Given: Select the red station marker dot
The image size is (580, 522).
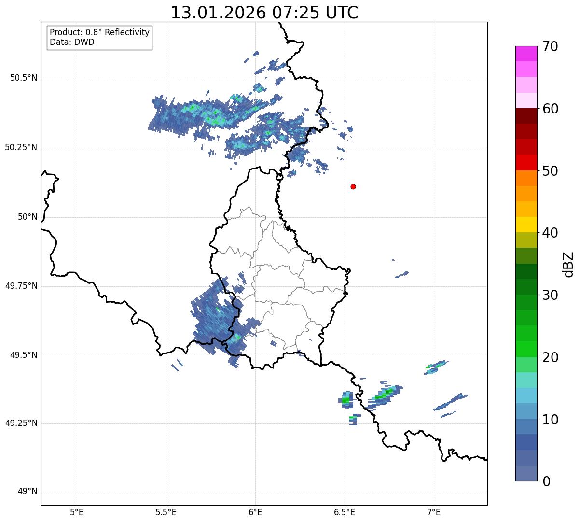Looking at the screenshot, I should pyautogui.click(x=353, y=186).
